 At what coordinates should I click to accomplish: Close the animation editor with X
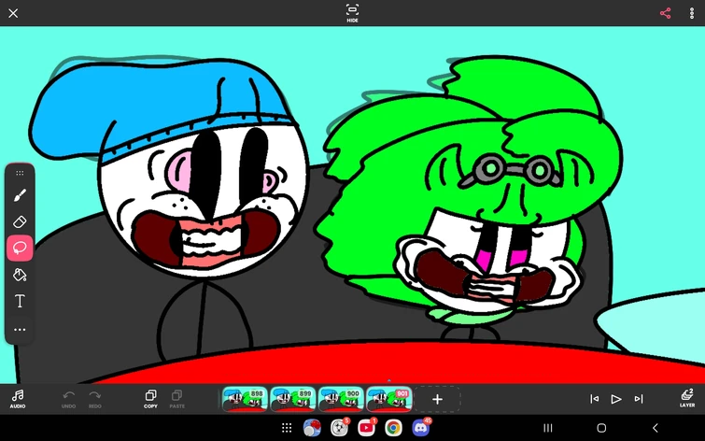pos(13,13)
